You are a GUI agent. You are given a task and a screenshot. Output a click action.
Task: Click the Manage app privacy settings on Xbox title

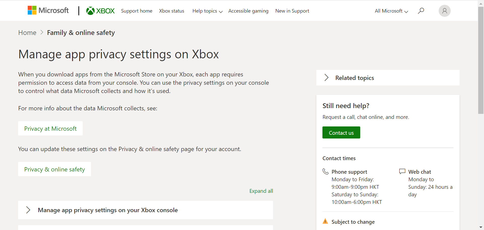[x=118, y=54]
